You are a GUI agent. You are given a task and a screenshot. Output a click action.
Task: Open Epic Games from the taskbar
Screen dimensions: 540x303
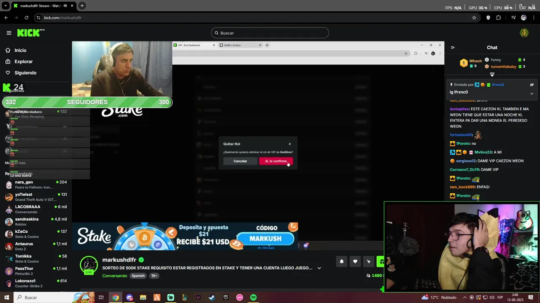pos(226,298)
